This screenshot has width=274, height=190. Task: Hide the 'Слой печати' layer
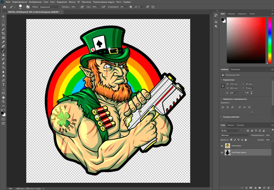pyautogui.click(x=222, y=146)
